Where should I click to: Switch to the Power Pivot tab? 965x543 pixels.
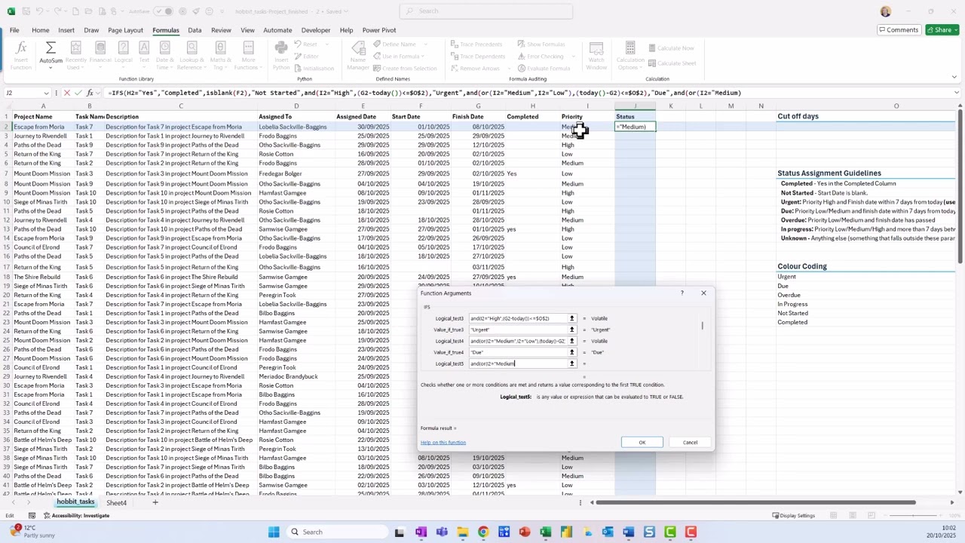pyautogui.click(x=378, y=30)
